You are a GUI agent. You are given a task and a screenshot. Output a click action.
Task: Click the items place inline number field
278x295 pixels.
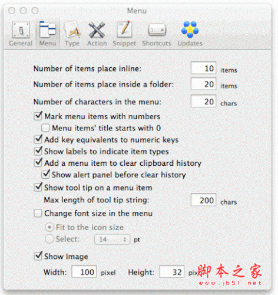click(203, 68)
